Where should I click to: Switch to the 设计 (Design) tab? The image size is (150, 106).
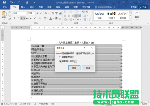pos(32,7)
